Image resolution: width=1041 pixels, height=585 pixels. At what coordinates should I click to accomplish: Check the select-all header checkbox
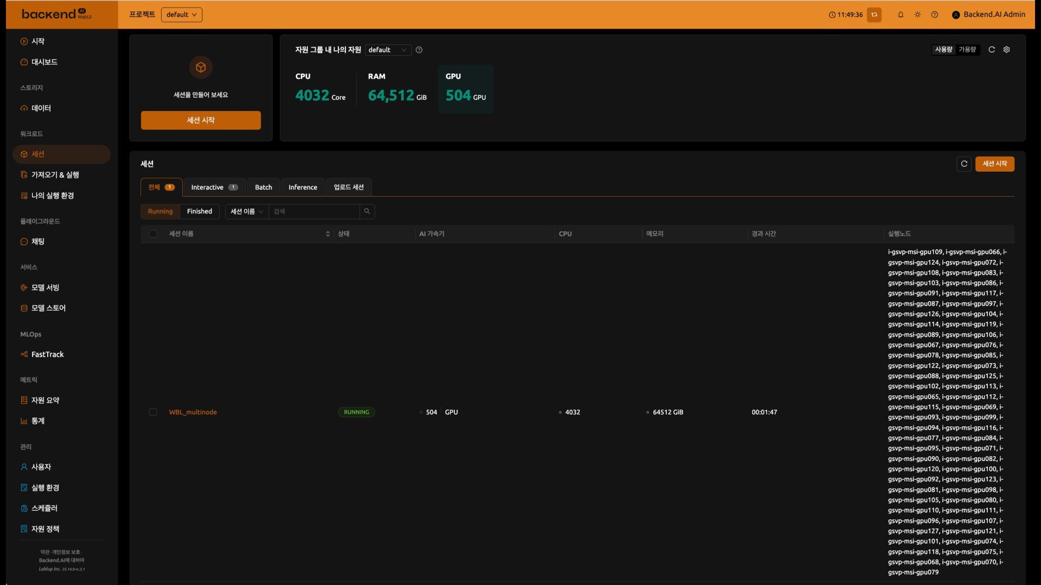153,234
